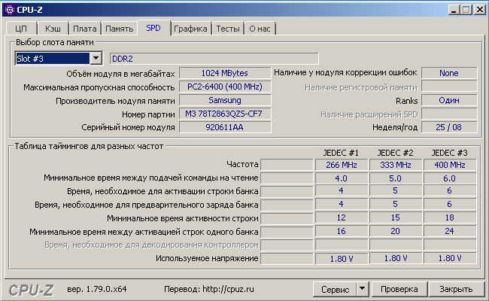Click the Проверка button
Image resolution: width=489 pixels, height=301 pixels.
pos(399,289)
